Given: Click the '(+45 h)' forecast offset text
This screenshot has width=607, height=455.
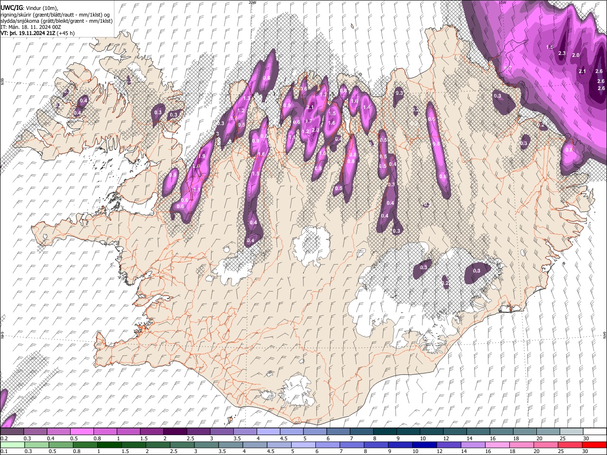Looking at the screenshot, I should point(65,33).
